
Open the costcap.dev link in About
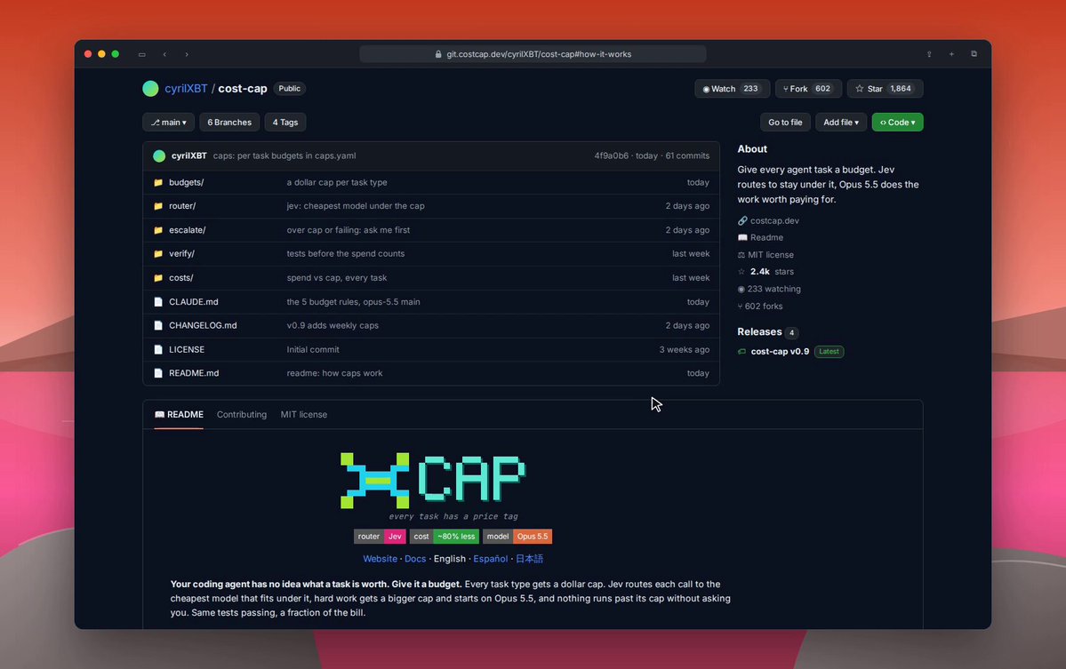[x=774, y=220]
